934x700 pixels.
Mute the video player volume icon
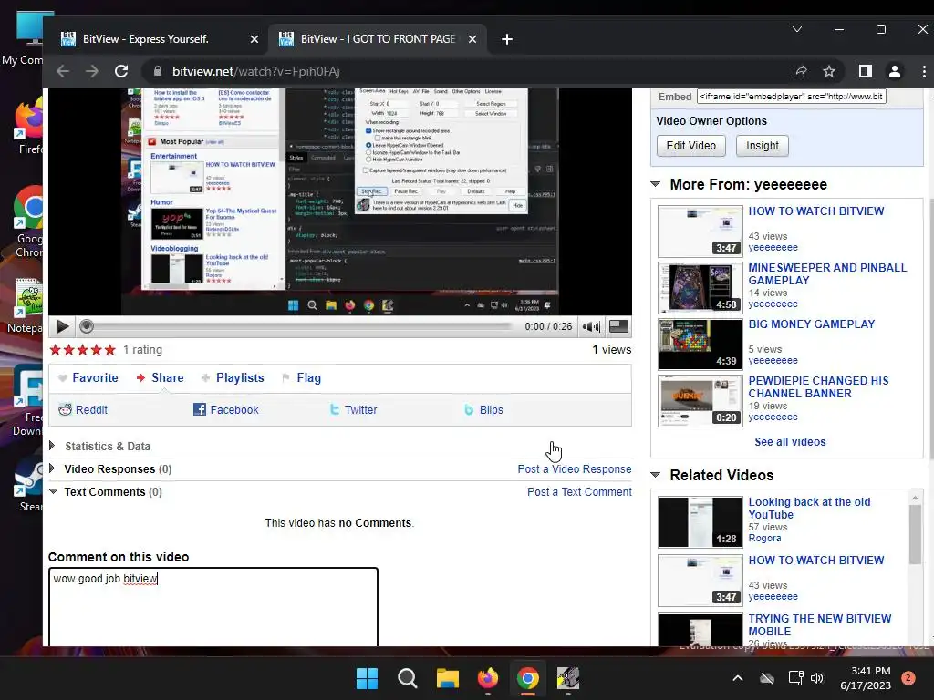[591, 326]
